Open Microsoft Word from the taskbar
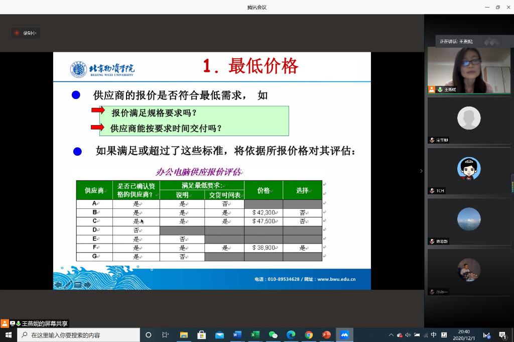Screen dimensions: 514x342 [237, 335]
